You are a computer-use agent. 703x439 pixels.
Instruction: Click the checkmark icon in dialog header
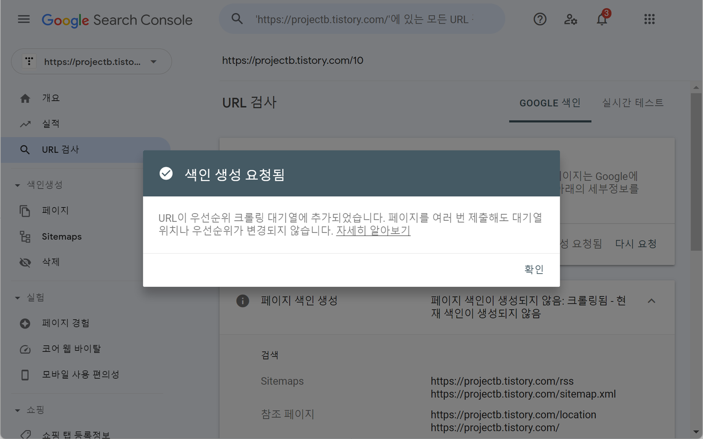pyautogui.click(x=166, y=173)
